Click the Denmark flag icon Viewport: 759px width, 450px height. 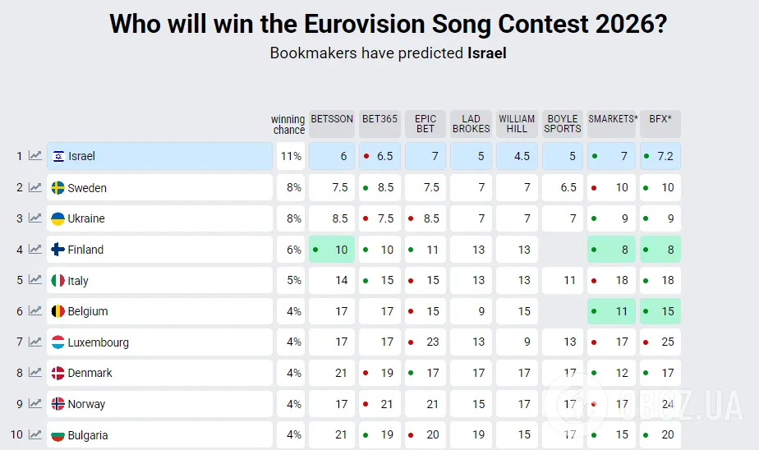[58, 373]
